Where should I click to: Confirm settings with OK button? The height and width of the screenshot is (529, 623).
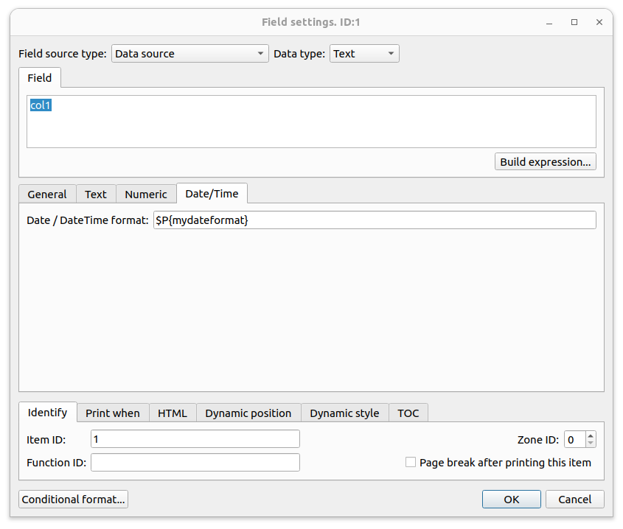pos(512,500)
